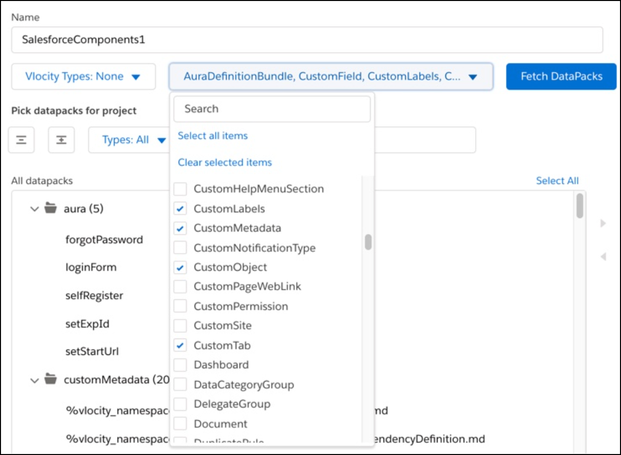This screenshot has height=455, width=621.
Task: Click the Name field containing SalesforceComponents1
Action: coord(307,40)
